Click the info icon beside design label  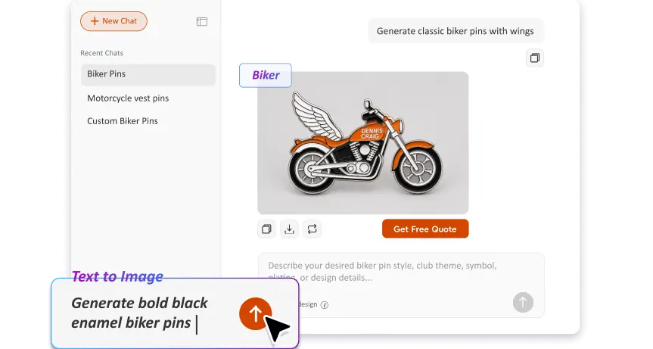pyautogui.click(x=325, y=305)
